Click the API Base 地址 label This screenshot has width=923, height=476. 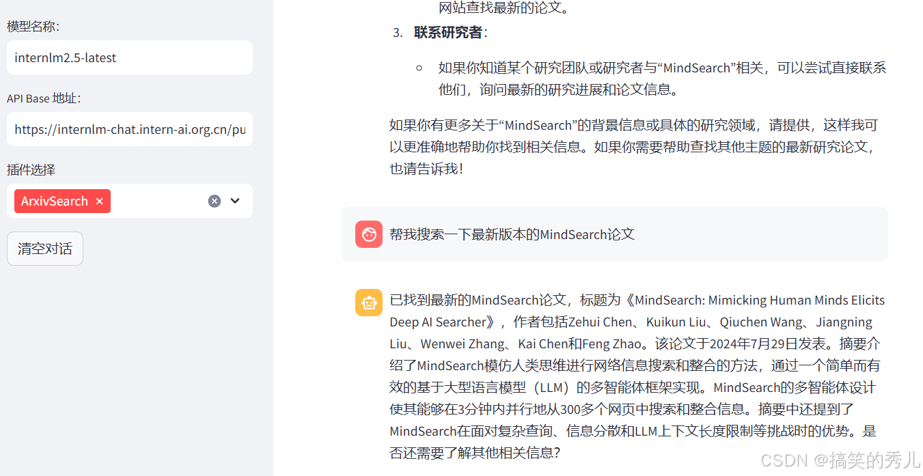coord(44,98)
